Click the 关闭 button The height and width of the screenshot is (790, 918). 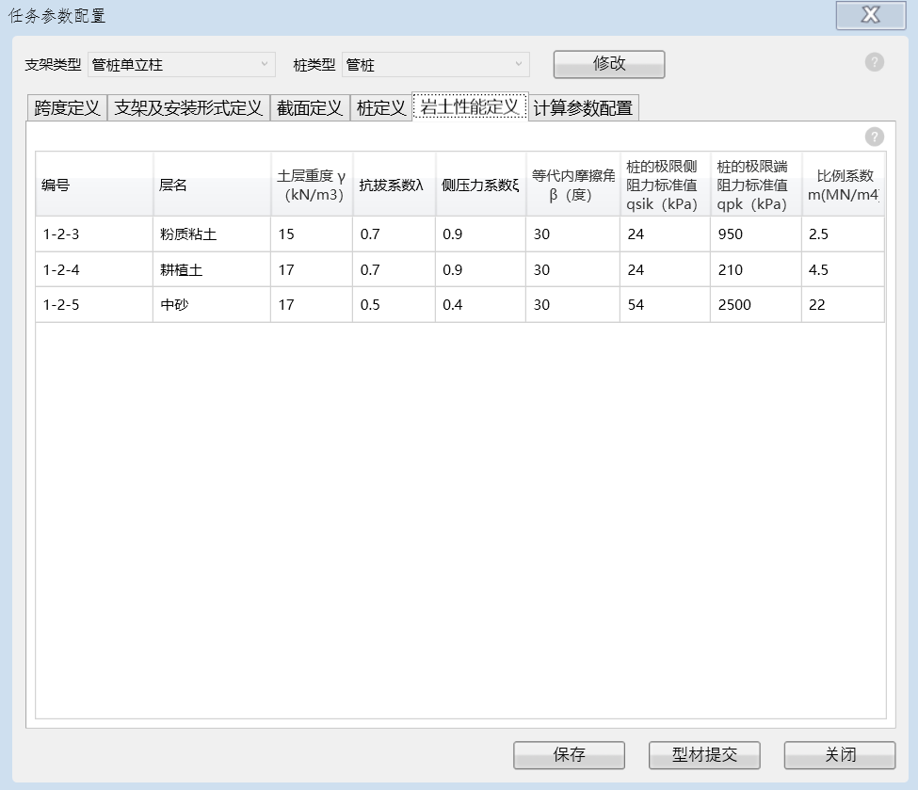[x=840, y=755]
